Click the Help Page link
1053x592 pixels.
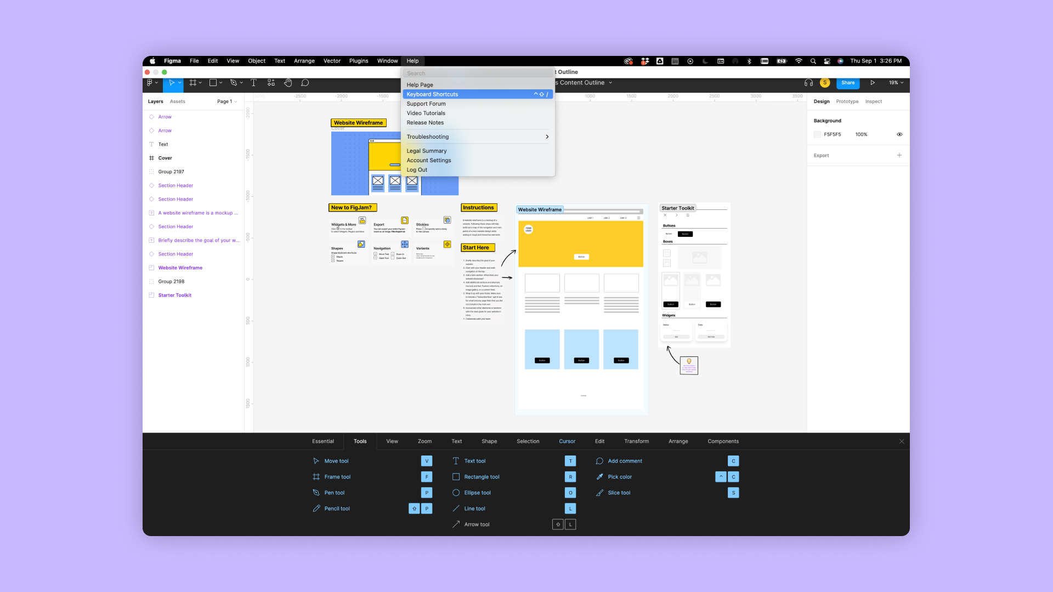pos(420,84)
